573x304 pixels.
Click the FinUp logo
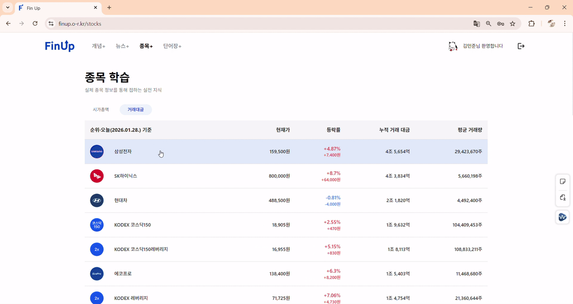click(60, 46)
